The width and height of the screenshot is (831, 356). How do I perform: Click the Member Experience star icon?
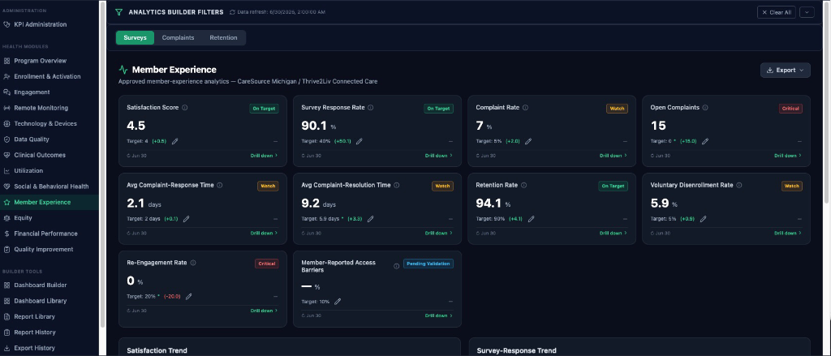(x=6, y=203)
